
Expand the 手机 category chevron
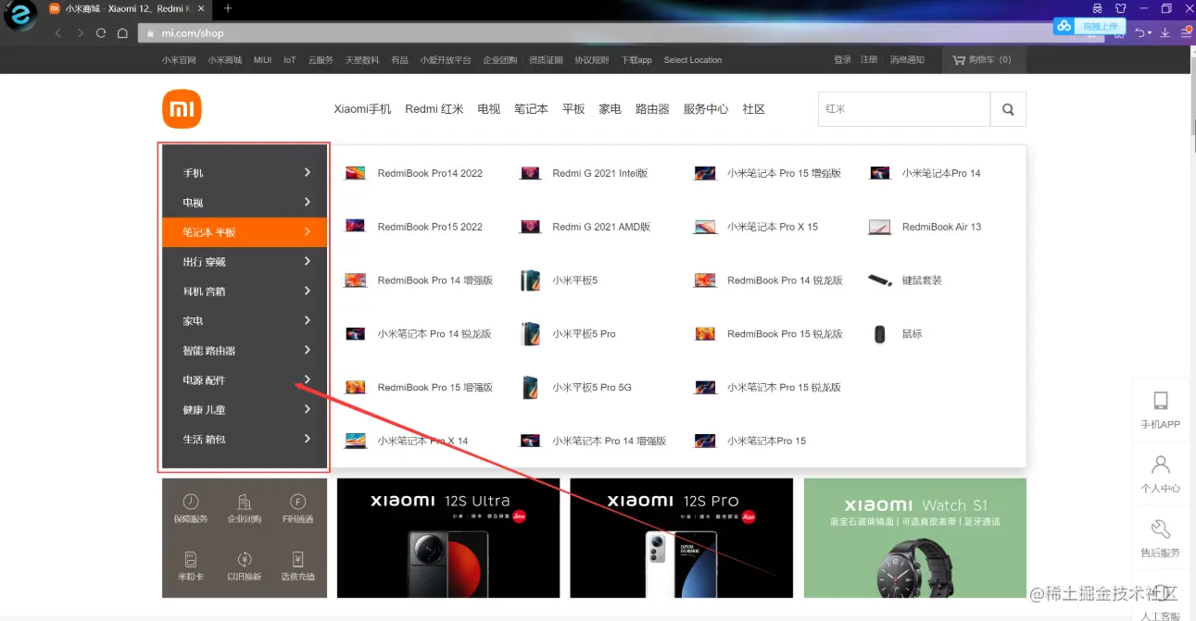[308, 172]
